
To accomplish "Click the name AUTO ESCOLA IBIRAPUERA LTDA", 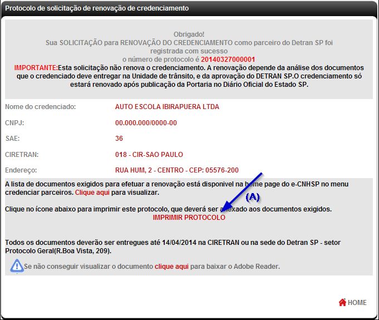I will 167,107.
